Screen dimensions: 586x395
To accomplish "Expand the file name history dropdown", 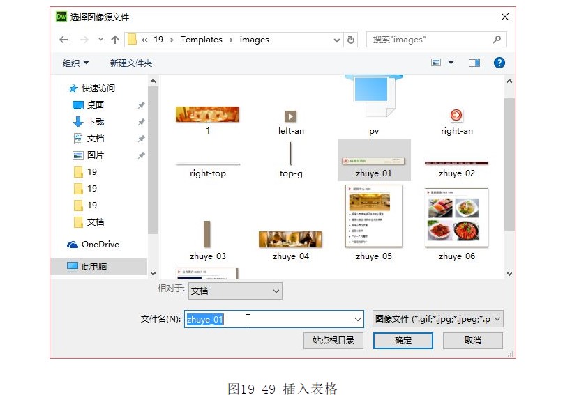I will coord(358,320).
